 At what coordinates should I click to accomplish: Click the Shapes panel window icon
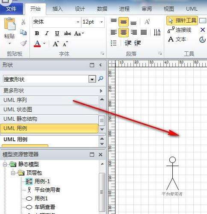click(92, 65)
